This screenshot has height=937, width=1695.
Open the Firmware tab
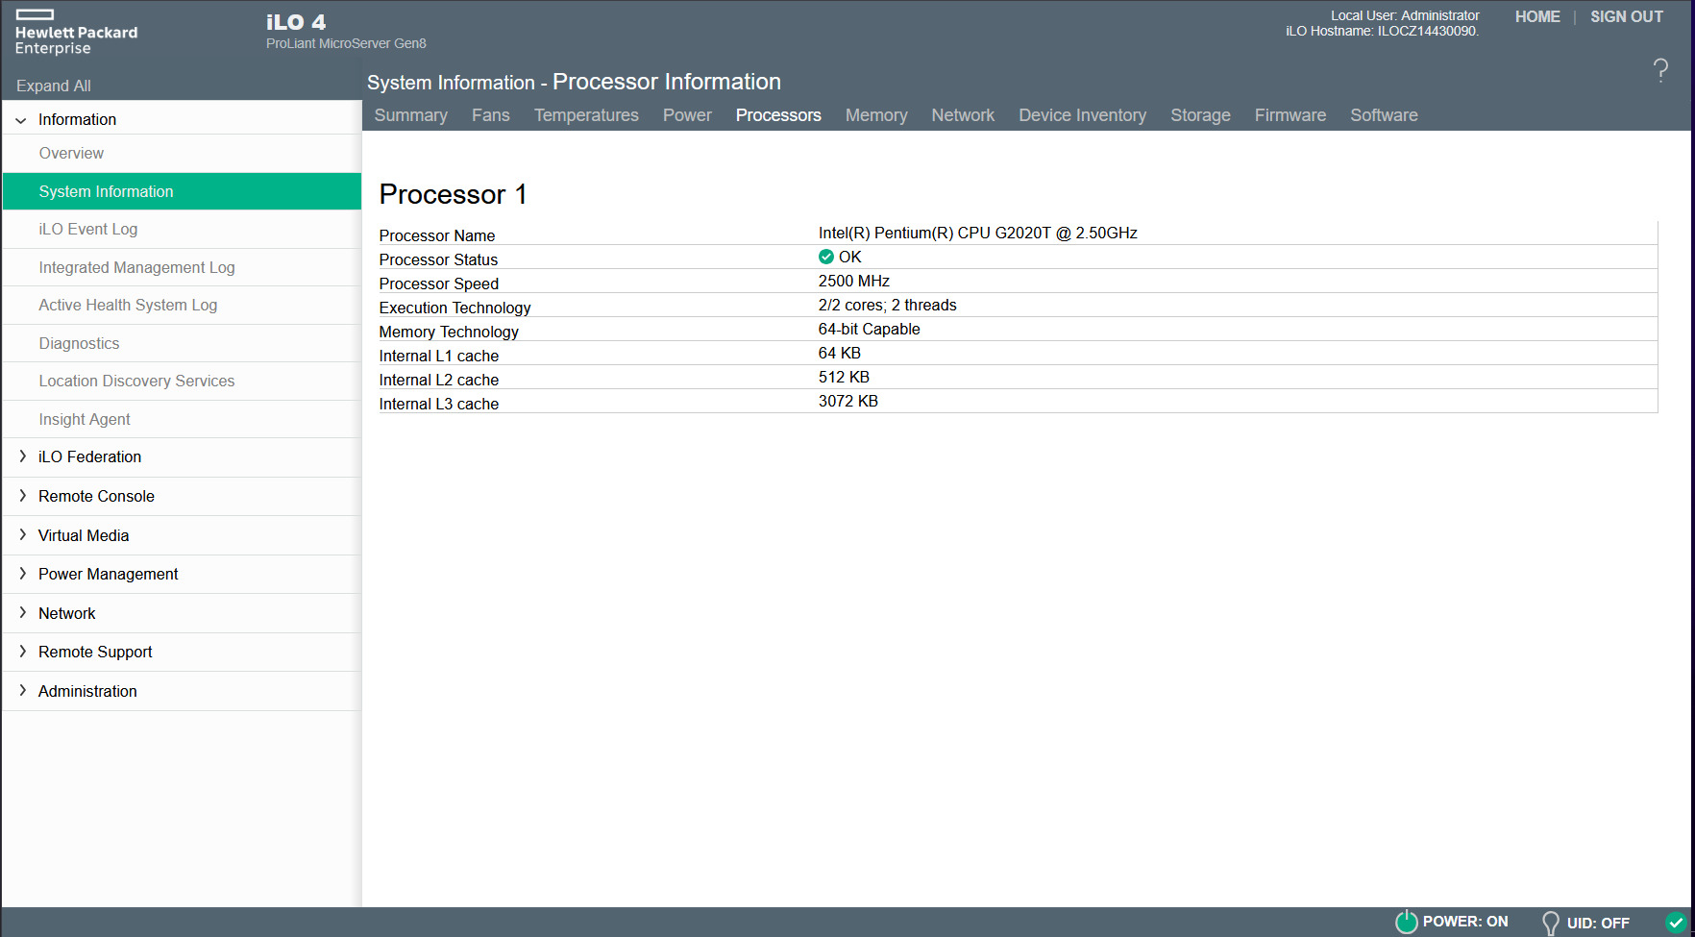[1290, 115]
